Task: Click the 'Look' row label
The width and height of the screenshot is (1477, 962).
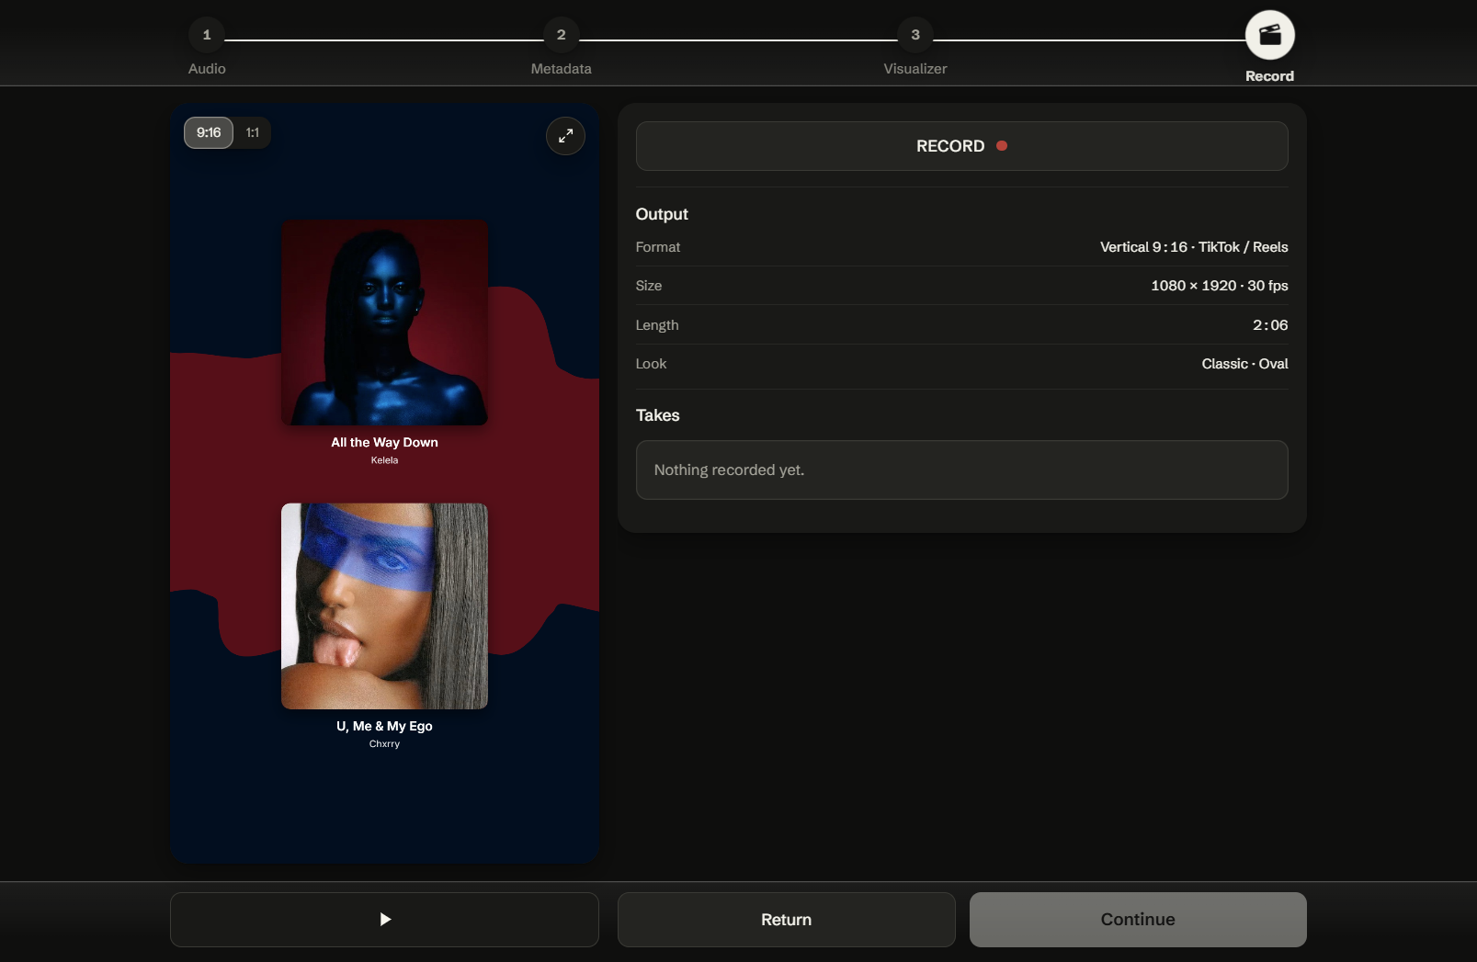Action: [x=651, y=364]
